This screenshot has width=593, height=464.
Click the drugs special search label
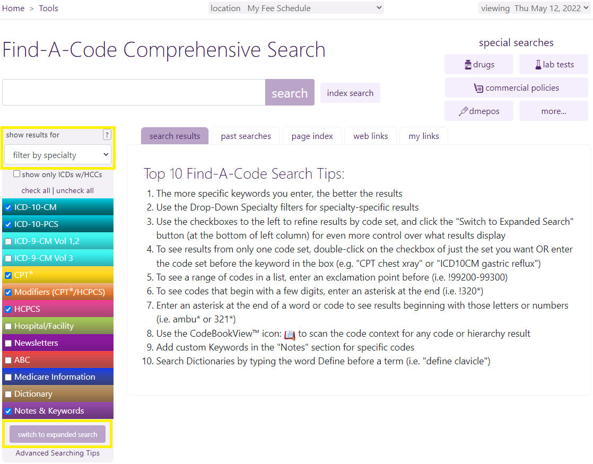point(484,65)
